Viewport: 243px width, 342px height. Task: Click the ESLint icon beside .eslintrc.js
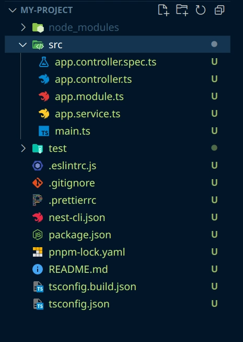click(38, 166)
